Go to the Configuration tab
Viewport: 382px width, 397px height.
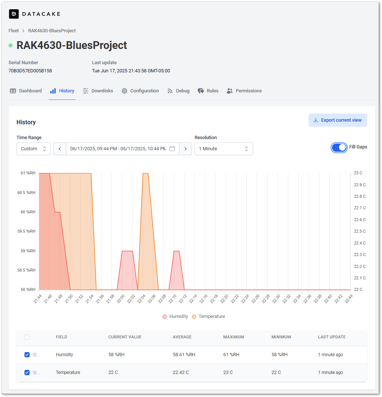140,91
